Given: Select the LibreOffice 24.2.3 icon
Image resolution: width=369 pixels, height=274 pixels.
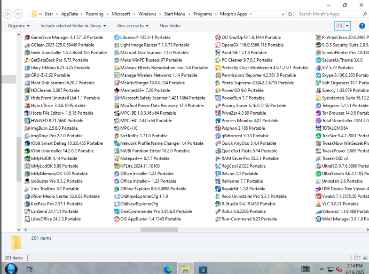Looking at the screenshot, I should click(x=27, y=219).
